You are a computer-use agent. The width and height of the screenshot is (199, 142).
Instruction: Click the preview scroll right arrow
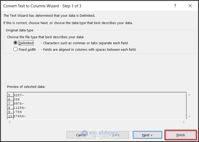coord(184,122)
